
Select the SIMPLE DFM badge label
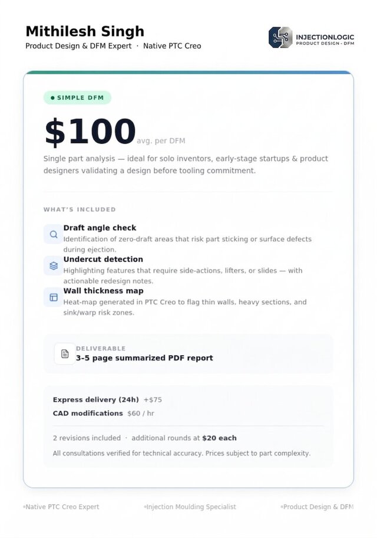[77, 98]
